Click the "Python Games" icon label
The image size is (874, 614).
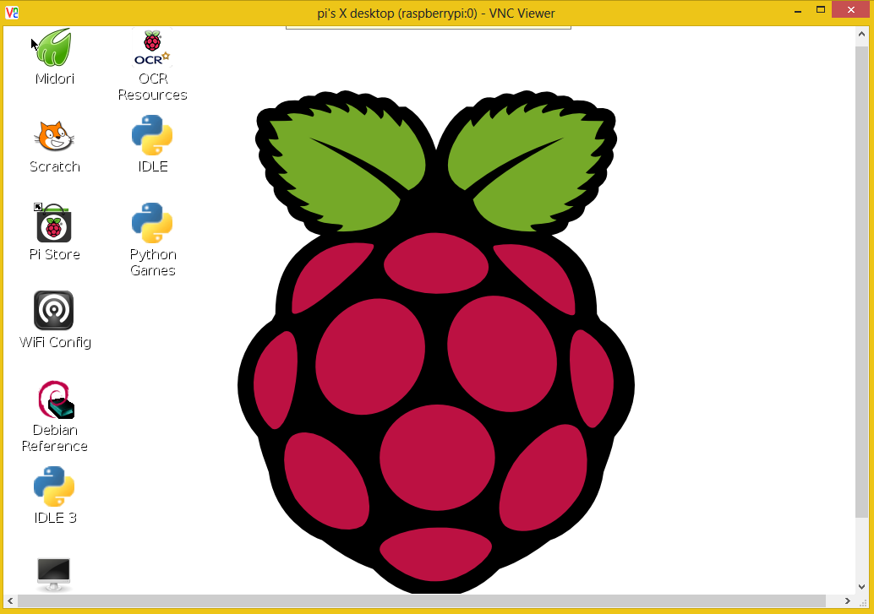tap(153, 263)
